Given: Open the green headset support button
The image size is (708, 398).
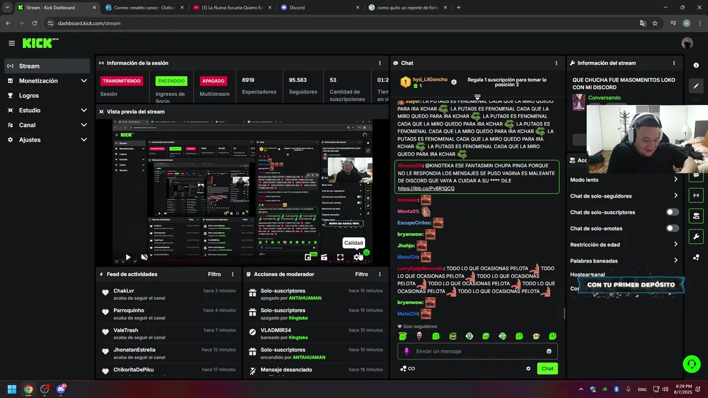Looking at the screenshot, I should tap(691, 364).
